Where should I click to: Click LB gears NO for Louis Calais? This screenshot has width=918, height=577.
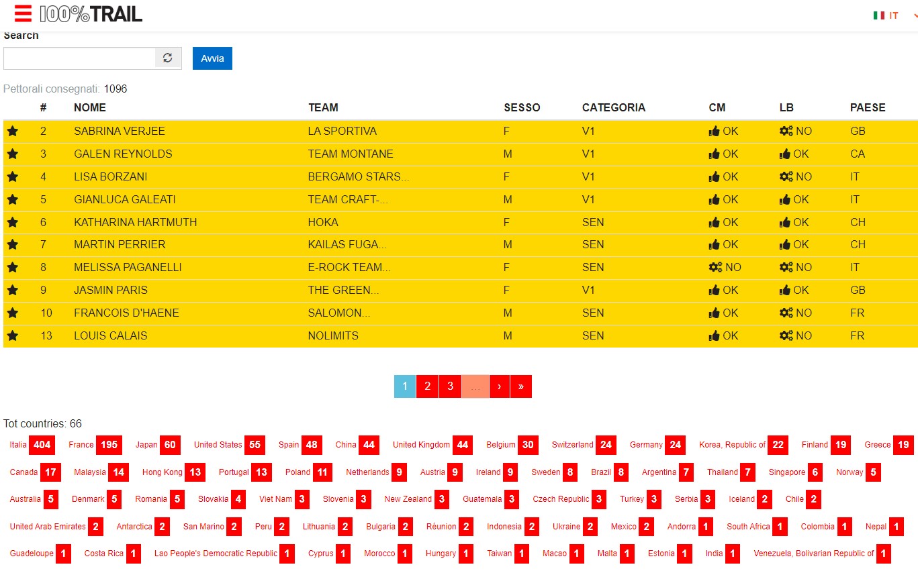(x=796, y=335)
